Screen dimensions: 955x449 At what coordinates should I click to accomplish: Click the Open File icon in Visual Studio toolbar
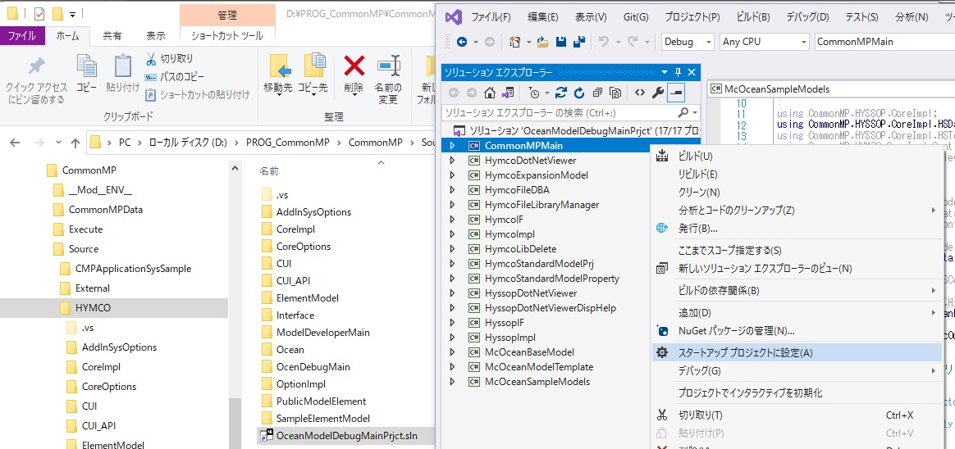pyautogui.click(x=542, y=42)
